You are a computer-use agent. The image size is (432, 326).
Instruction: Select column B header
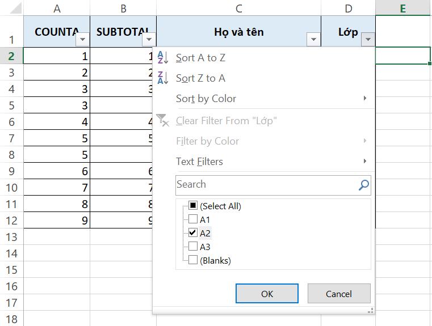coord(123,8)
